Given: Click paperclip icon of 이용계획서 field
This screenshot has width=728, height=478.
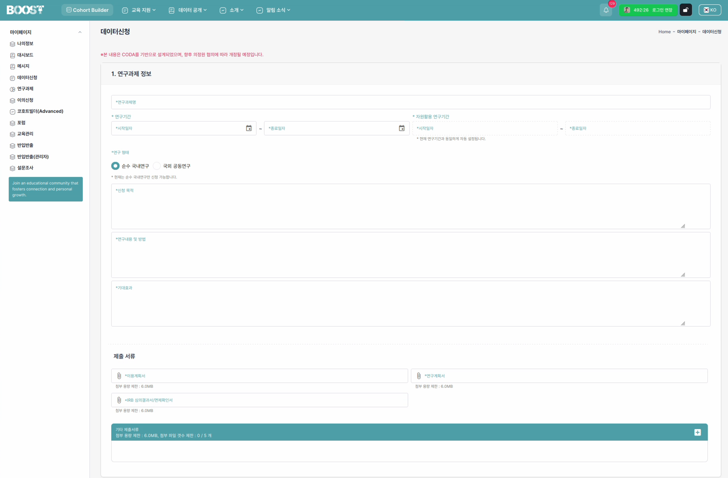Looking at the screenshot, I should coord(119,376).
